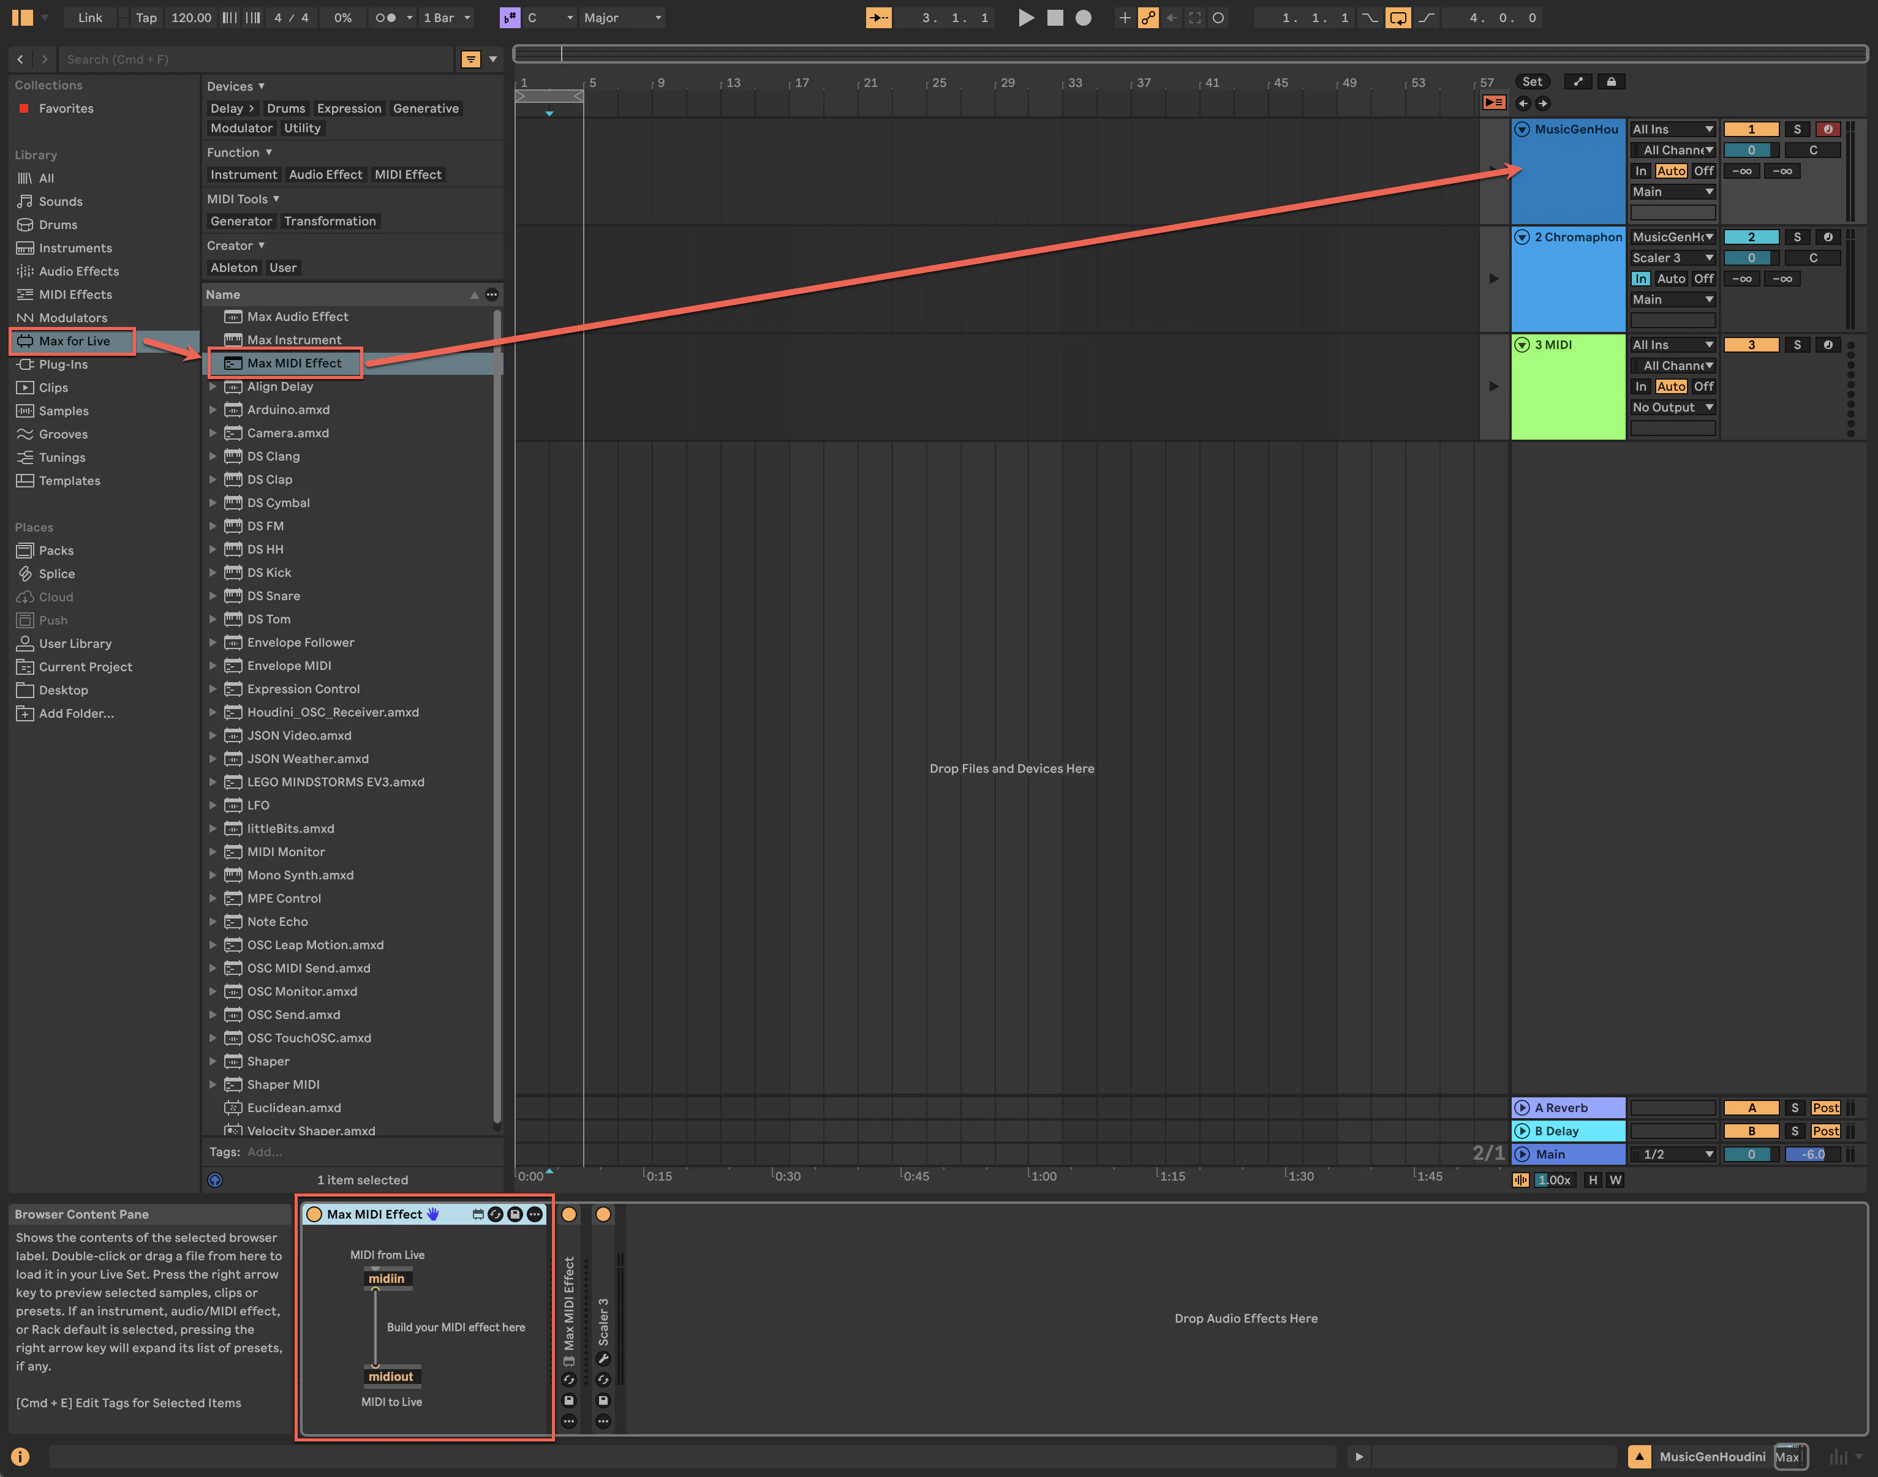Click the Stop transport button
The width and height of the screenshot is (1878, 1477).
coord(1055,17)
